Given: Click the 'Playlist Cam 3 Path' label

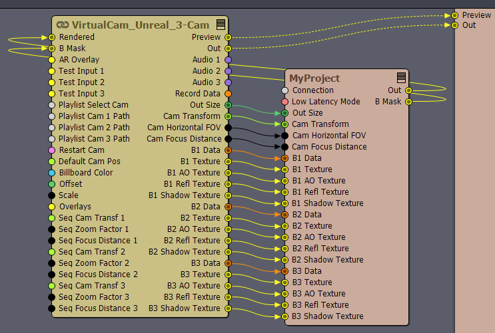Looking at the screenshot, I should pyautogui.click(x=94, y=139).
